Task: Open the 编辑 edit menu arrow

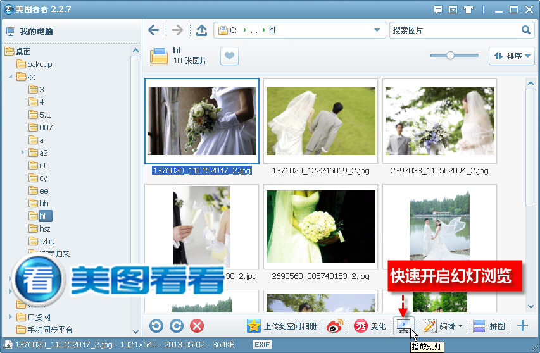Action: tap(460, 326)
